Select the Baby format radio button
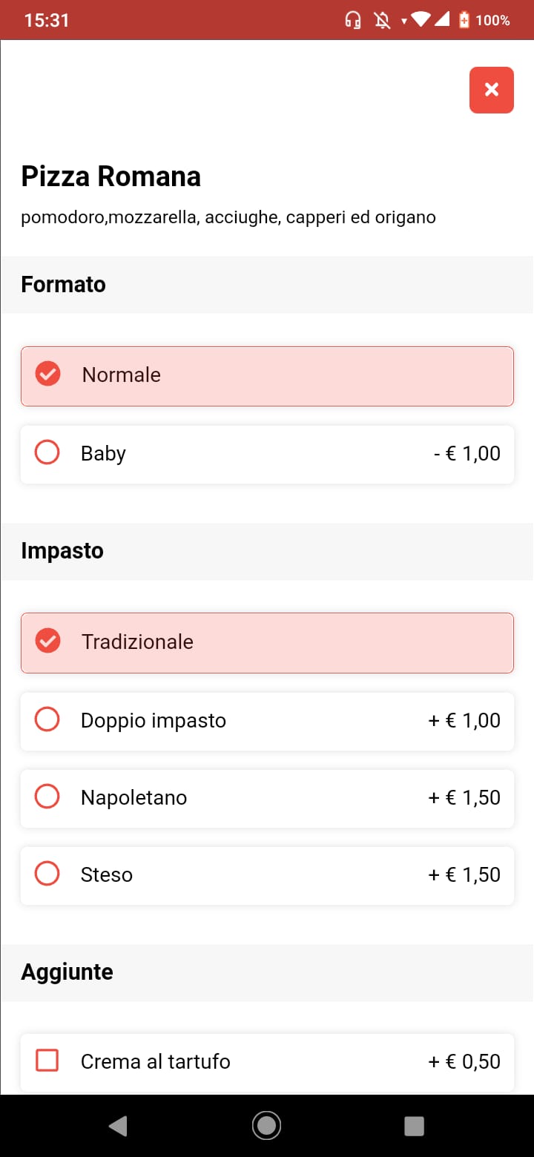The height and width of the screenshot is (1157, 534). pos(47,452)
